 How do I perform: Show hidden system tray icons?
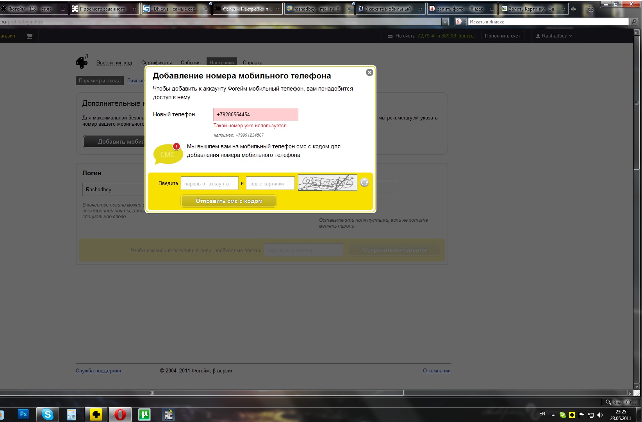point(553,415)
